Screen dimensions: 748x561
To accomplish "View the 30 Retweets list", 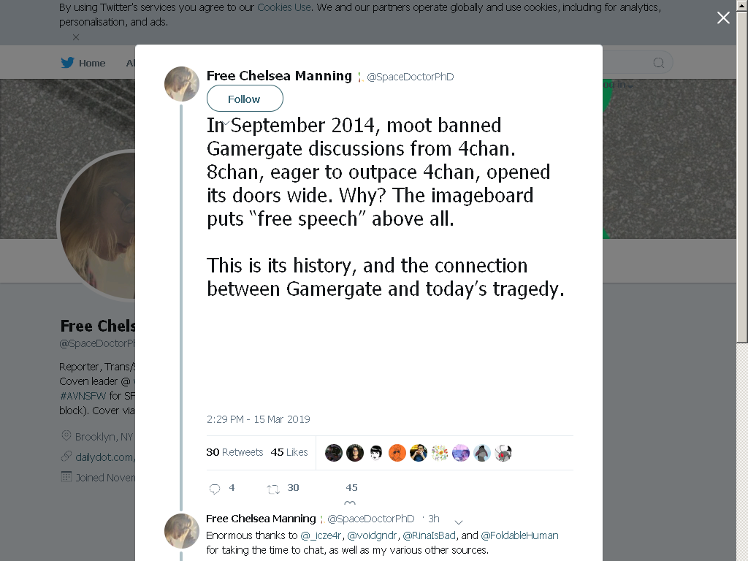I will click(234, 451).
